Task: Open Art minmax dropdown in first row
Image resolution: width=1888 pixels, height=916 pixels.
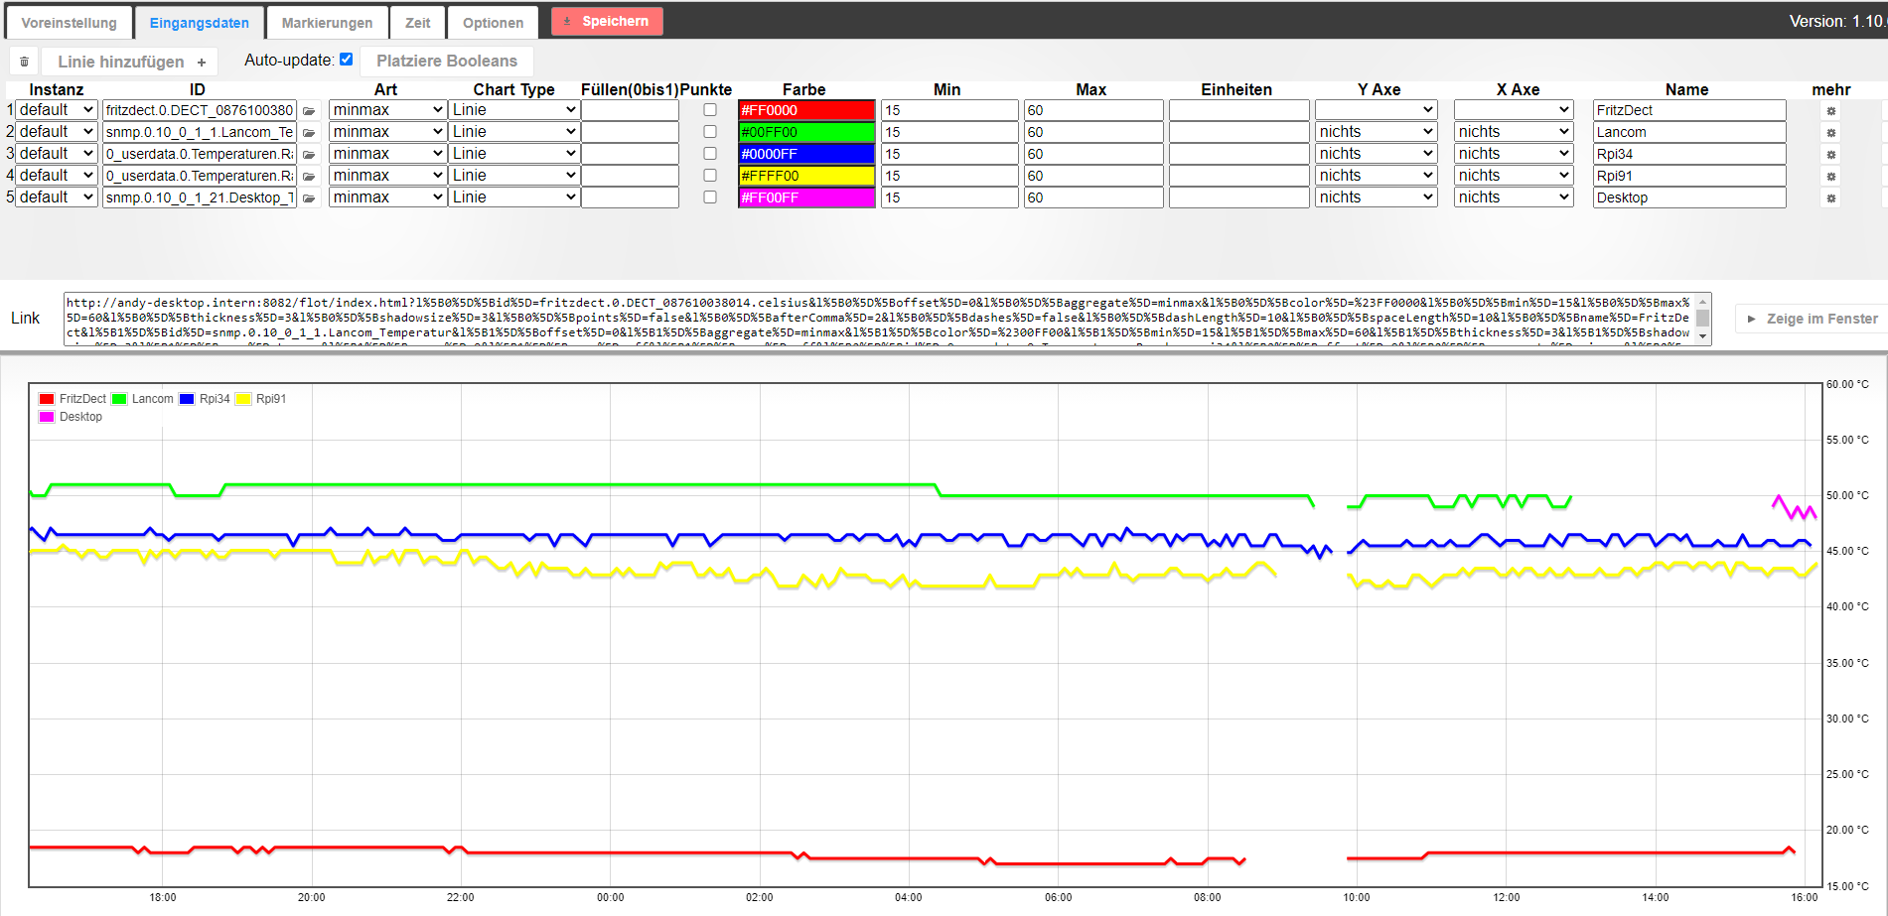Action: pyautogui.click(x=387, y=110)
